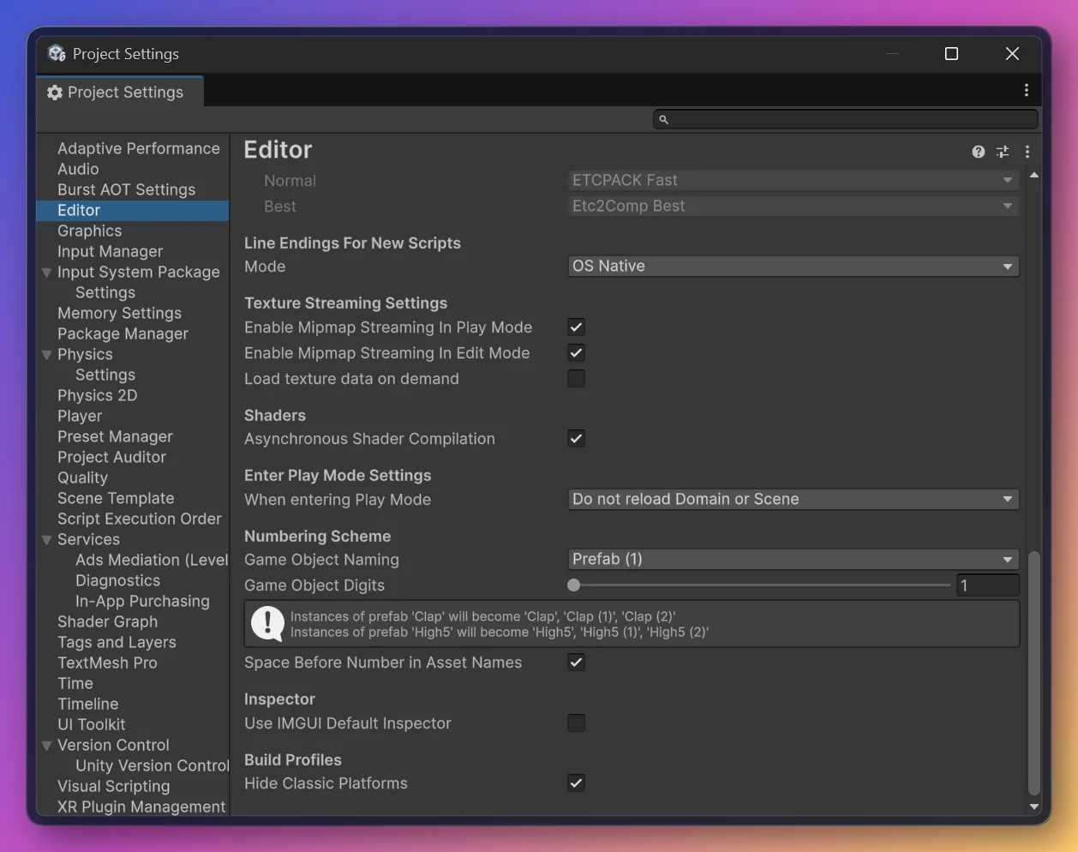
Task: Select the Editor category
Action: tap(133, 210)
